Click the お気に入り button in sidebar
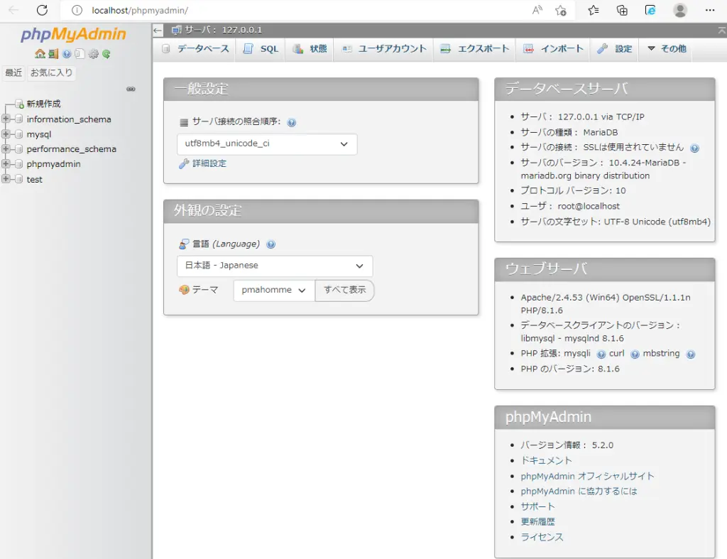 coord(51,73)
